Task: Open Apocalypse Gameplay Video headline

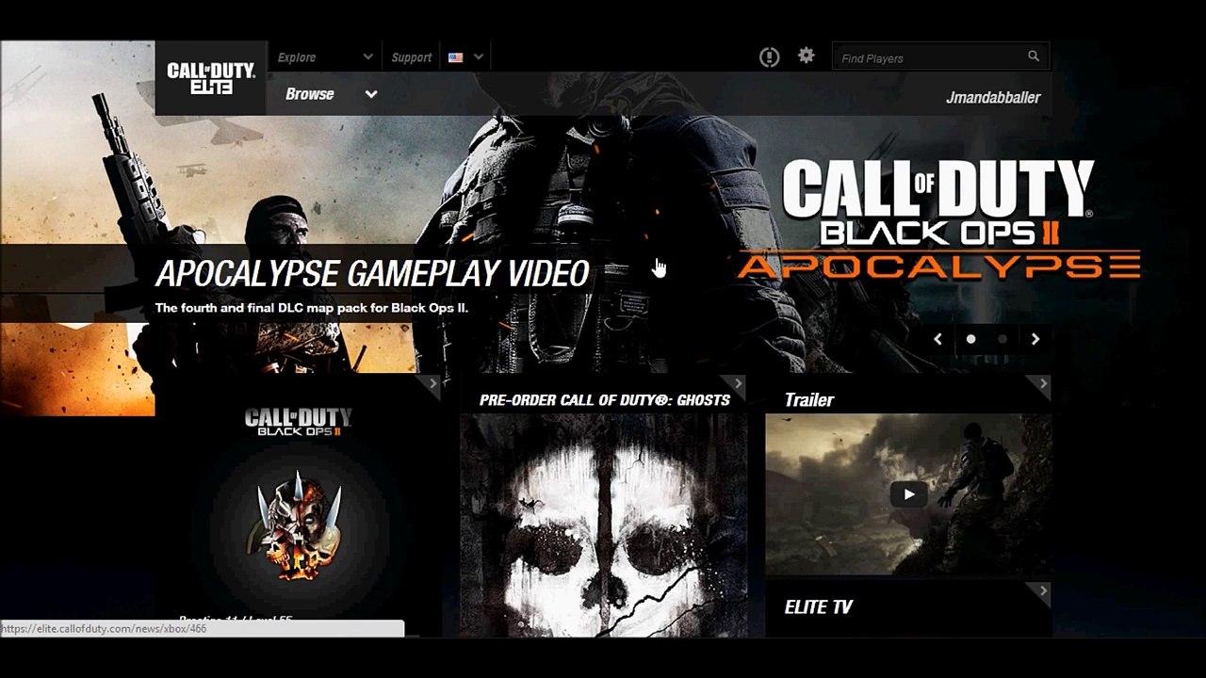Action: [x=372, y=273]
